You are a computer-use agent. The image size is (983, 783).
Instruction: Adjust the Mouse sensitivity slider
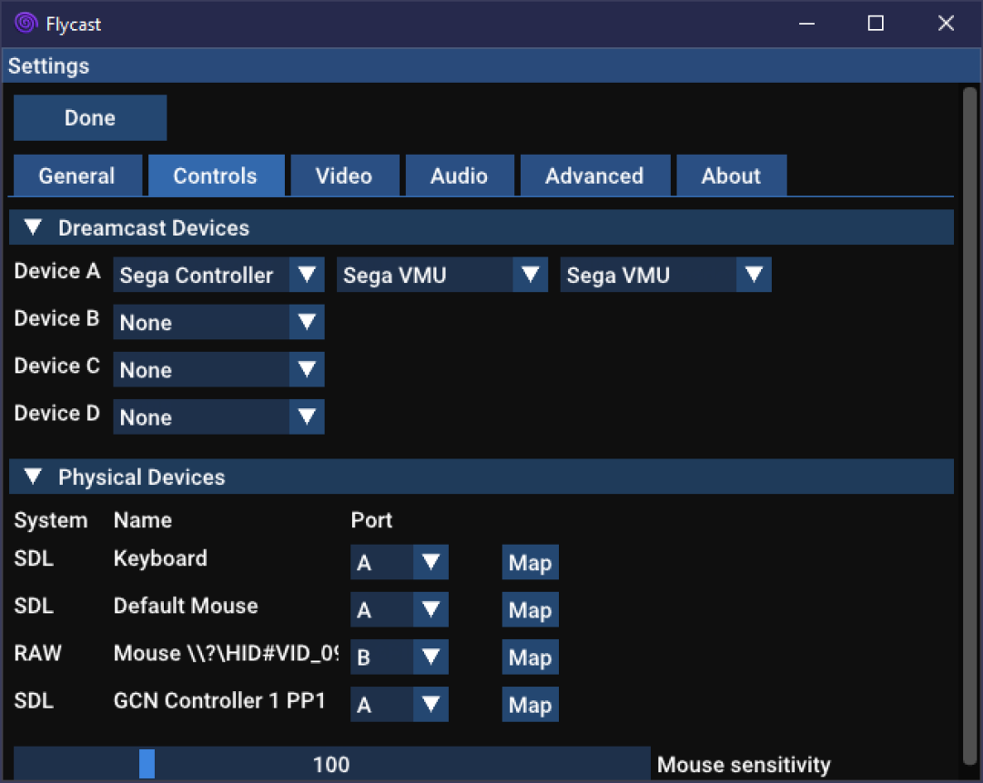click(331, 764)
